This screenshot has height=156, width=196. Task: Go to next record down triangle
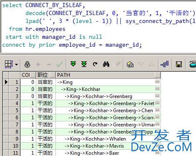tap(141, 64)
